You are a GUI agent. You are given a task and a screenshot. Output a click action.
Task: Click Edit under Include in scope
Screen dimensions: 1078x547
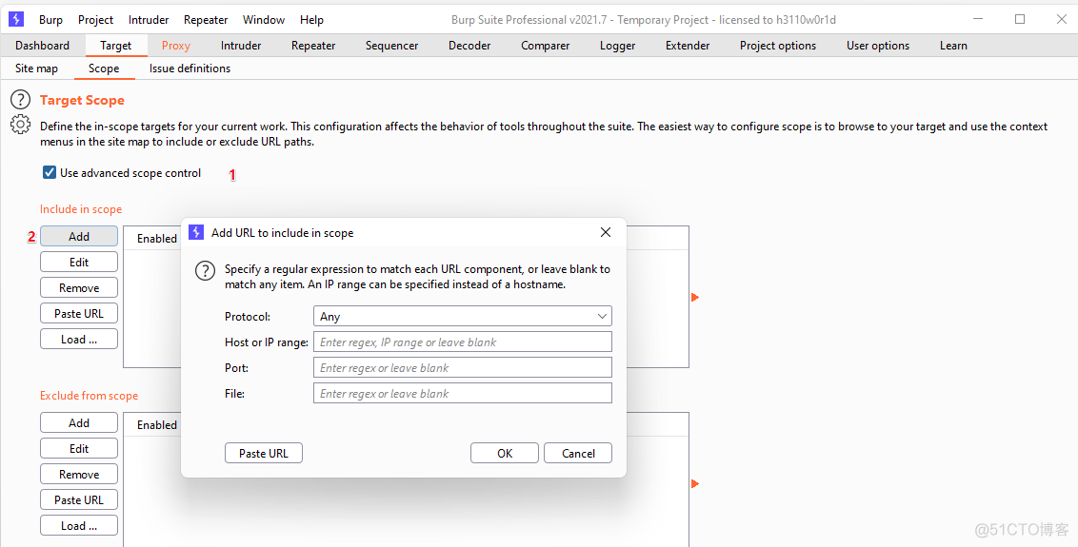coord(79,262)
